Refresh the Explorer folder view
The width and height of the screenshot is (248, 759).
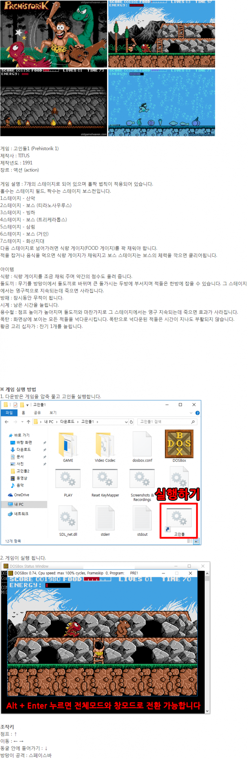click(x=131, y=422)
